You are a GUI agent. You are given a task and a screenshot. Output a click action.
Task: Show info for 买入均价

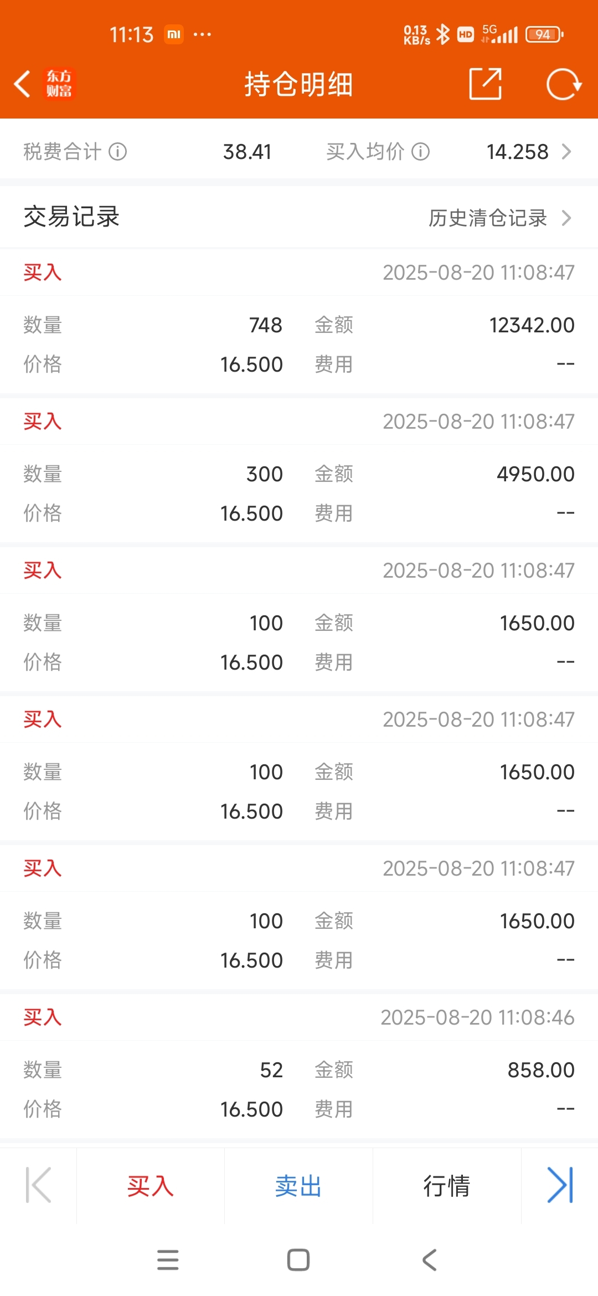(x=421, y=151)
